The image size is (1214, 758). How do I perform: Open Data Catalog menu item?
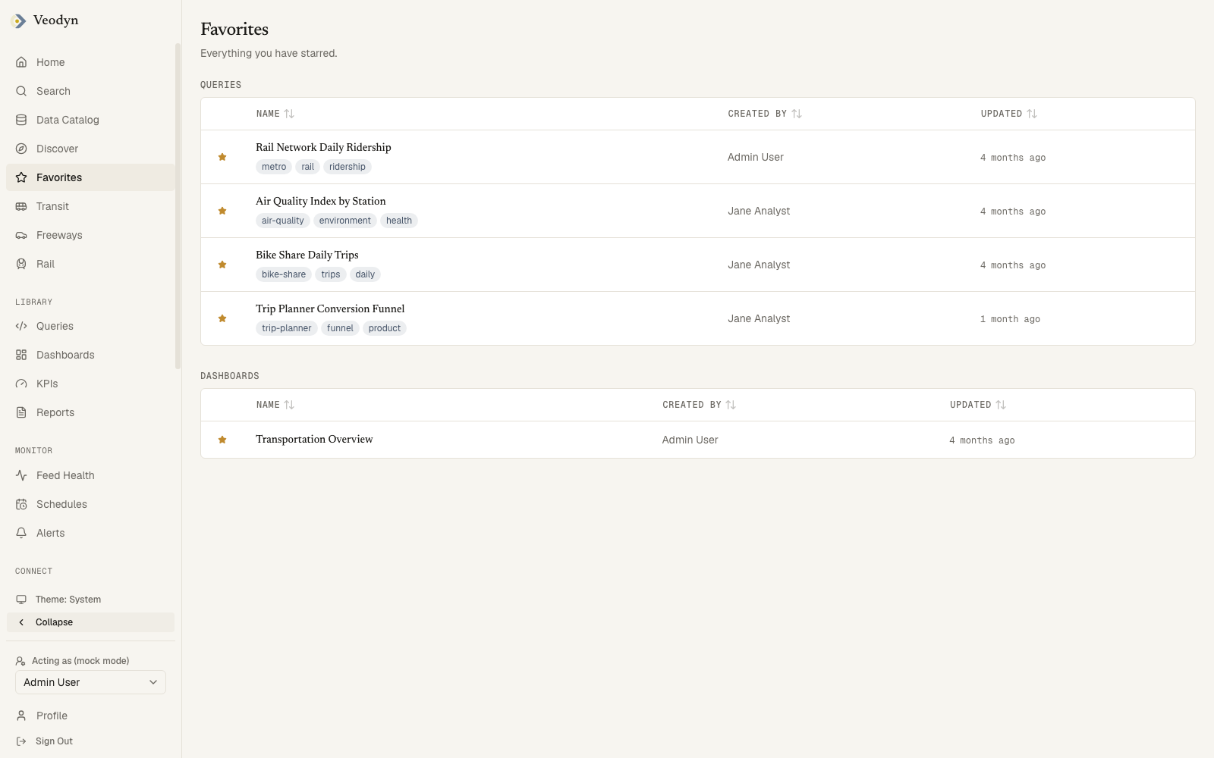coord(90,120)
